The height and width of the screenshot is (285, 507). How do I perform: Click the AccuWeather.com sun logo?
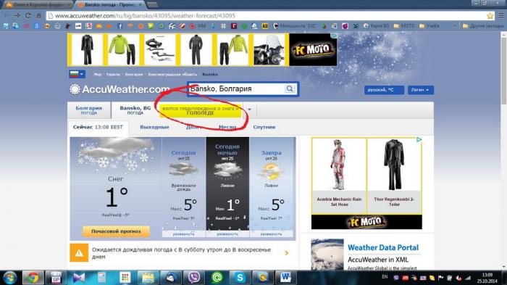point(75,89)
